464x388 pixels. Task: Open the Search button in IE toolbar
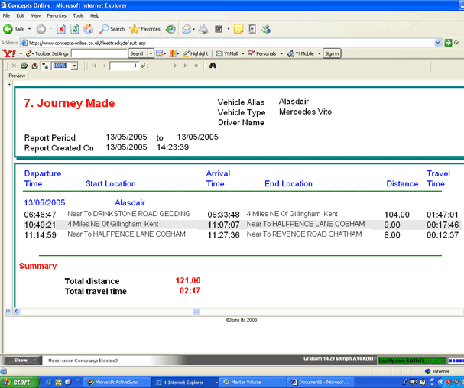point(112,29)
